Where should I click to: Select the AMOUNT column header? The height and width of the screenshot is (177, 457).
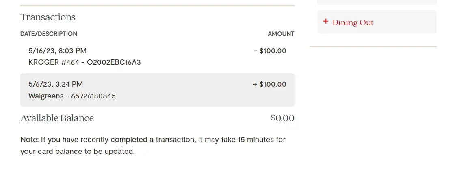(281, 34)
